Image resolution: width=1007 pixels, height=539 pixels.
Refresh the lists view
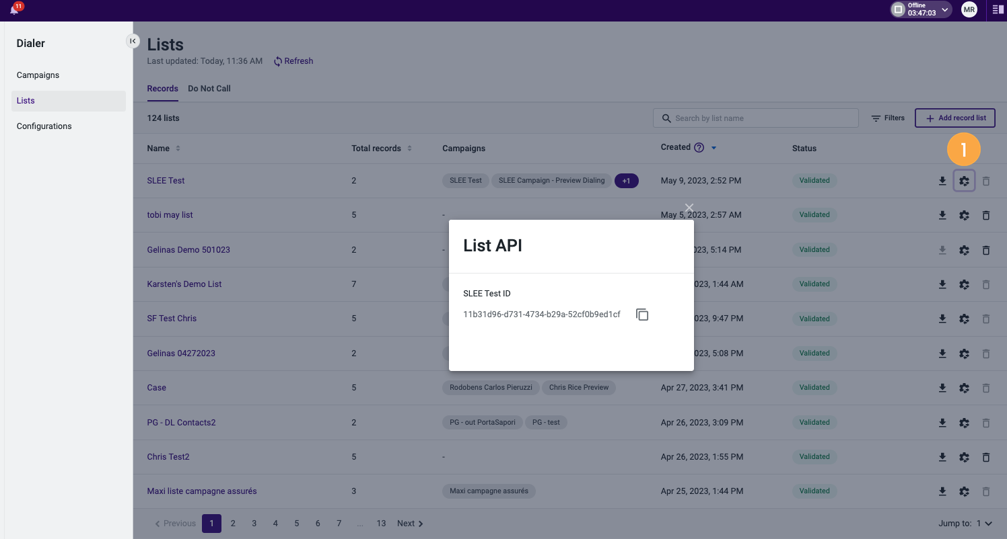pyautogui.click(x=293, y=61)
